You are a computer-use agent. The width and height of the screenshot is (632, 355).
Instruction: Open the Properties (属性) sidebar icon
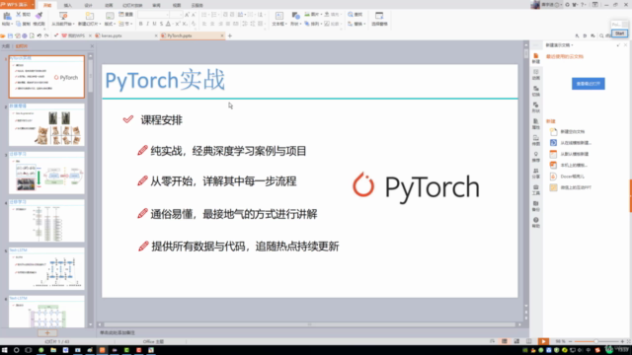pos(535,124)
